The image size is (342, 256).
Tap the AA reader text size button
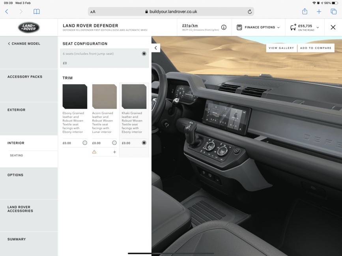click(x=93, y=12)
